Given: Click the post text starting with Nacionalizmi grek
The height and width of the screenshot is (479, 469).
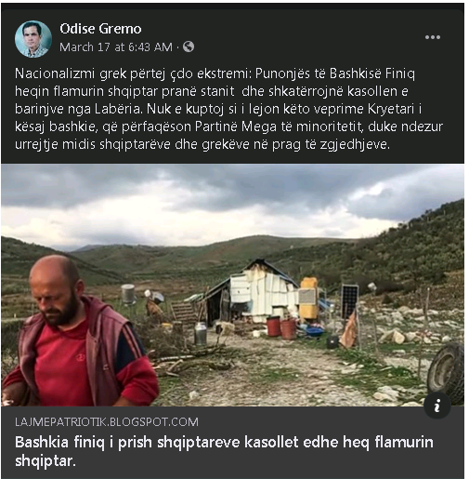Looking at the screenshot, I should [x=228, y=109].
